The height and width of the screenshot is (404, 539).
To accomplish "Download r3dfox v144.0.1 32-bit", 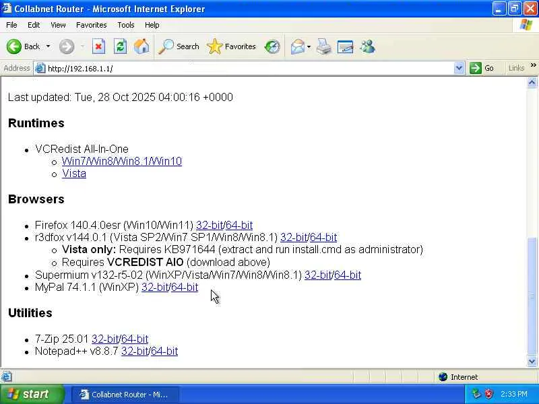I will click(x=294, y=238).
